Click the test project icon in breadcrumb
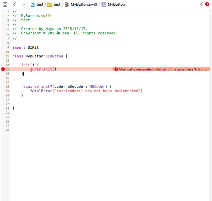The width and height of the screenshot is (212, 201). pyautogui.click(x=33, y=4)
